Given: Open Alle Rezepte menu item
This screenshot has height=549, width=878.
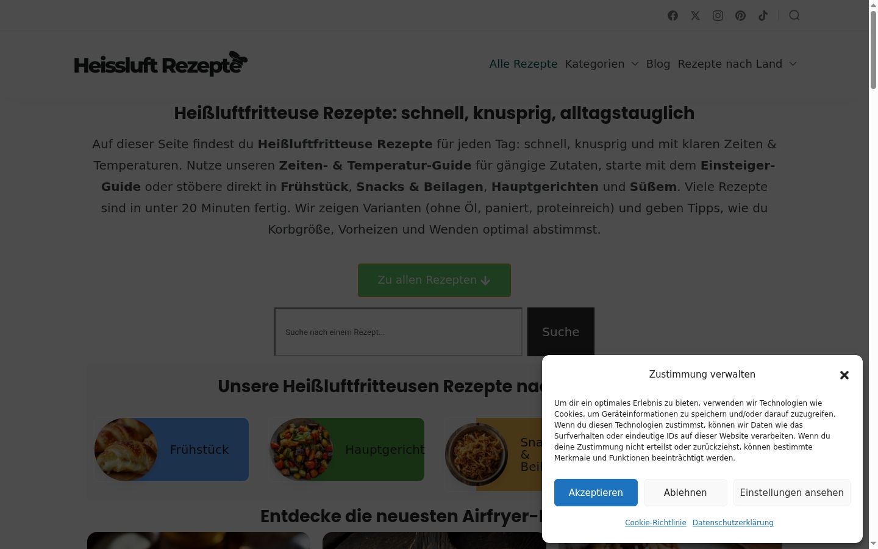Looking at the screenshot, I should (x=523, y=64).
